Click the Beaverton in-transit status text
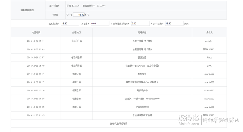This screenshot has height=132, width=243. pyautogui.click(x=142, y=66)
